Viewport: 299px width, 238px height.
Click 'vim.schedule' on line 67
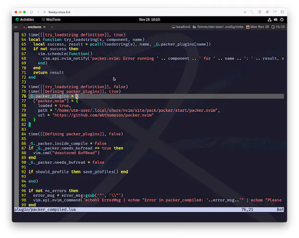pyautogui.click(x=52, y=54)
